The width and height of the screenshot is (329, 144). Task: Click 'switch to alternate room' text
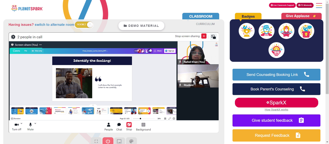coord(54,25)
